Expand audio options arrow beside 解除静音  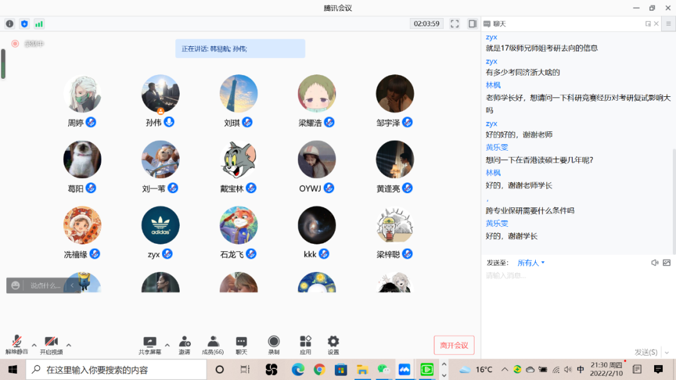[x=34, y=345]
